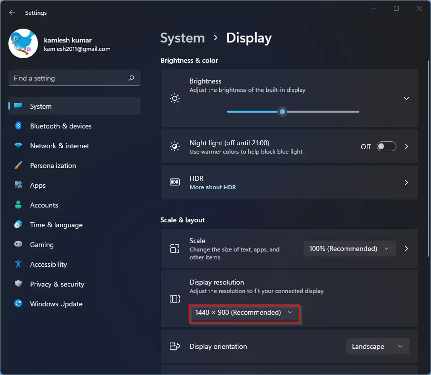Click the kamlesh kumar account name
The width and height of the screenshot is (431, 375).
tap(68, 40)
